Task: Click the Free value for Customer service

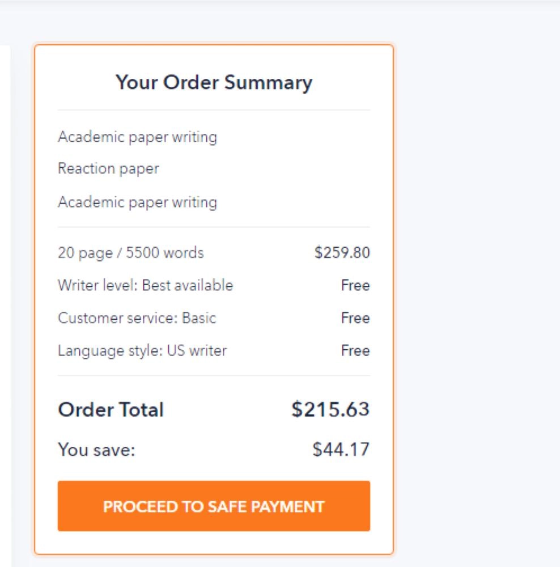Action: (355, 319)
